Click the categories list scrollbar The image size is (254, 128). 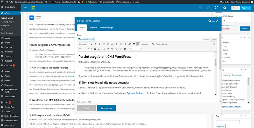[x=248, y=82]
